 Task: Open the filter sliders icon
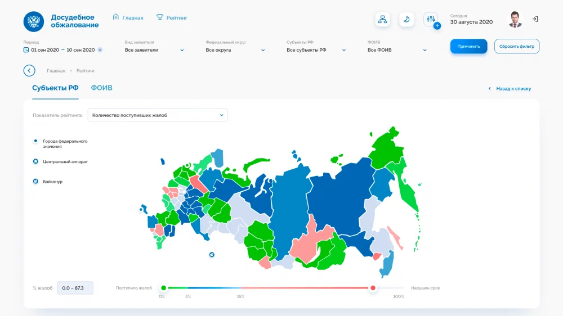coord(431,19)
